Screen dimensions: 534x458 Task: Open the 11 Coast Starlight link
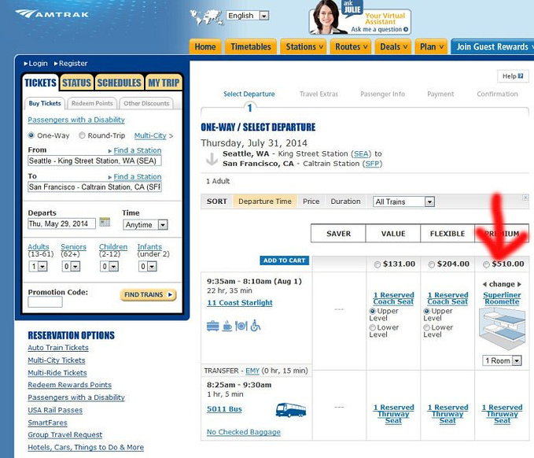click(x=239, y=303)
